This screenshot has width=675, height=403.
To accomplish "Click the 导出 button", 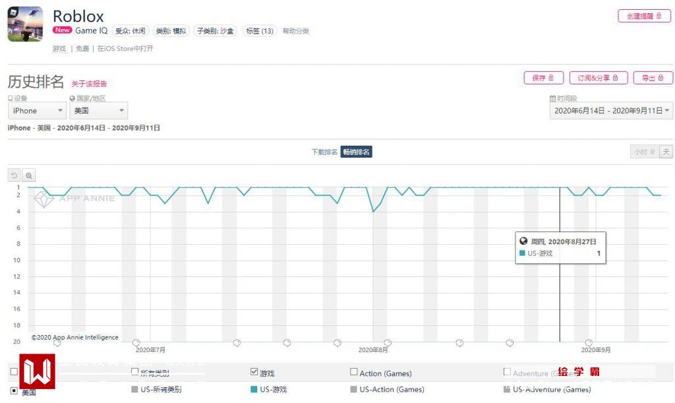I will [x=653, y=78].
